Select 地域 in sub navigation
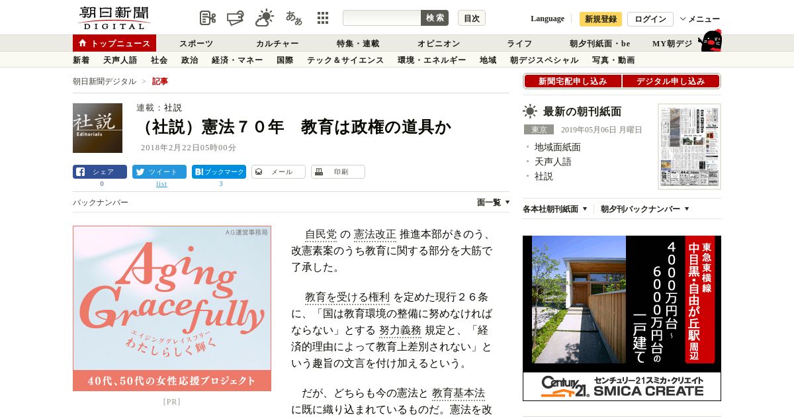This screenshot has height=417, width=794. pyautogui.click(x=488, y=60)
